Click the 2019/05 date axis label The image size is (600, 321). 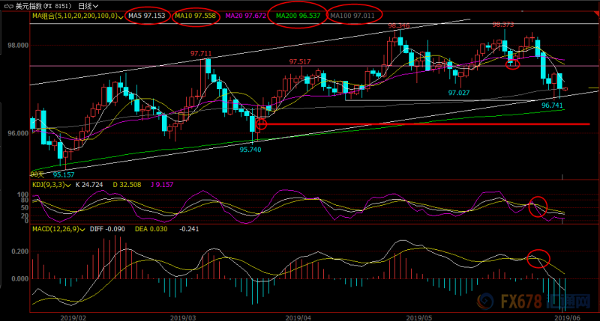pyautogui.click(x=419, y=317)
